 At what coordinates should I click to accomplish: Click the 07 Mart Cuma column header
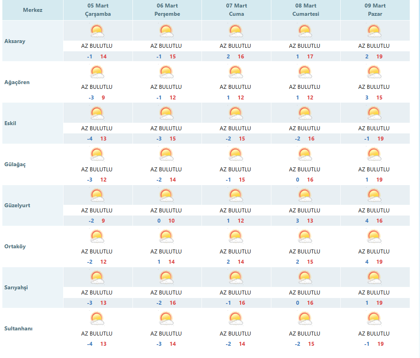point(237,10)
